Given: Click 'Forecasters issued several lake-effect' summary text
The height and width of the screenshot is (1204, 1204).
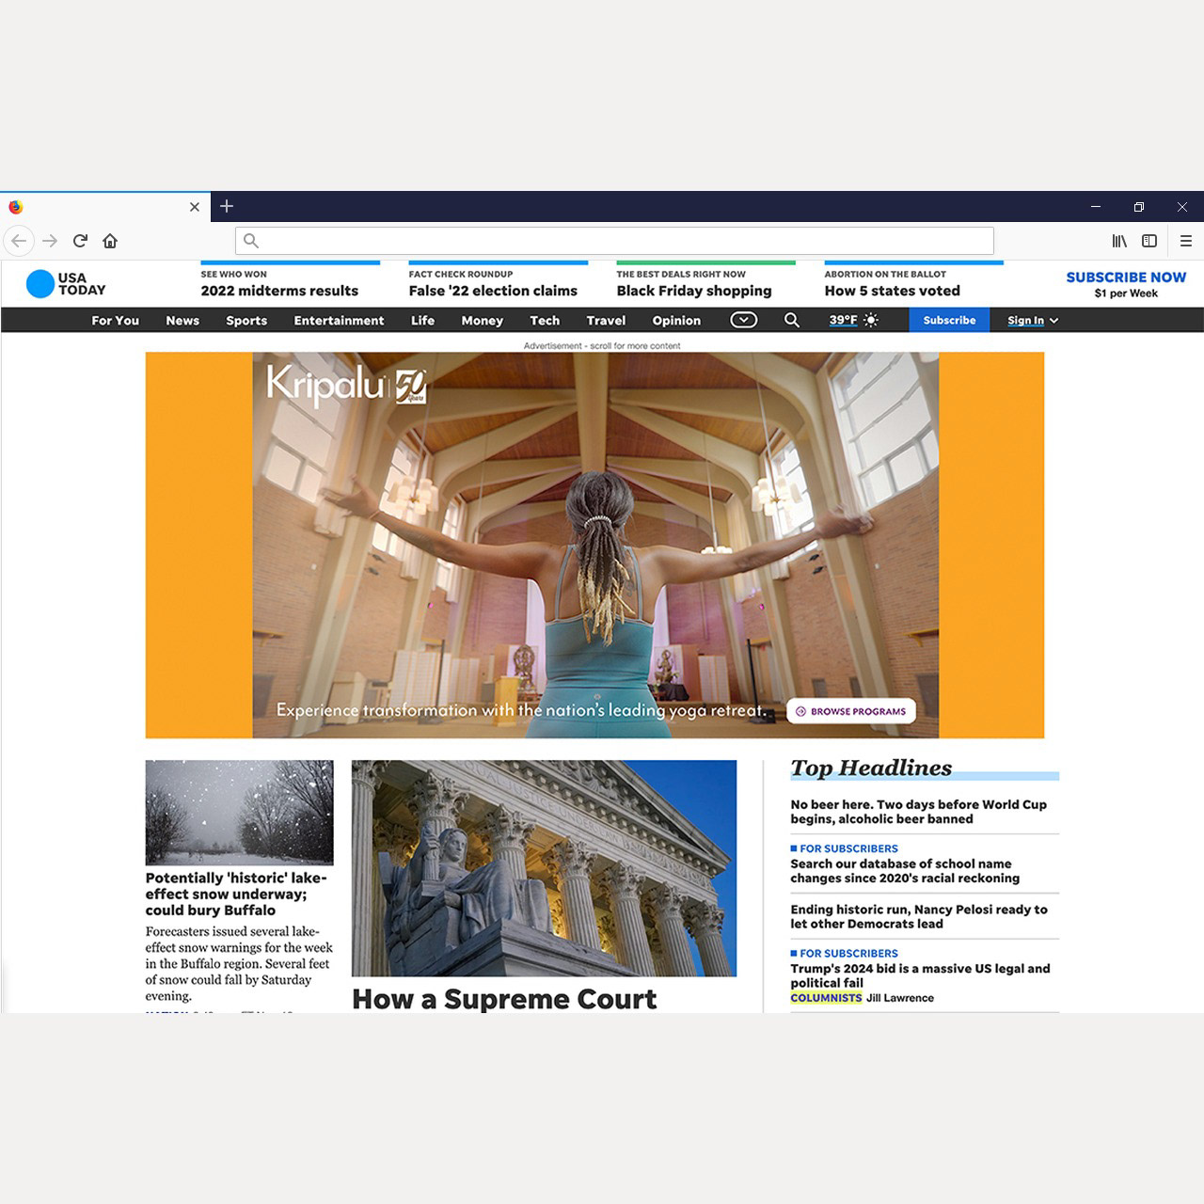Looking at the screenshot, I should point(239,964).
